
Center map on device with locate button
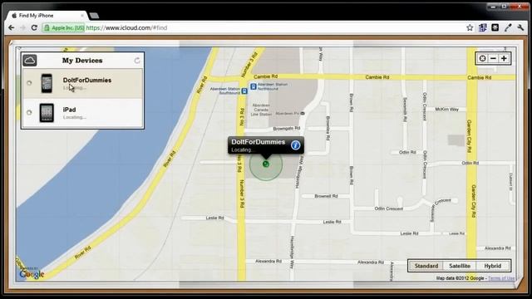(x=482, y=58)
